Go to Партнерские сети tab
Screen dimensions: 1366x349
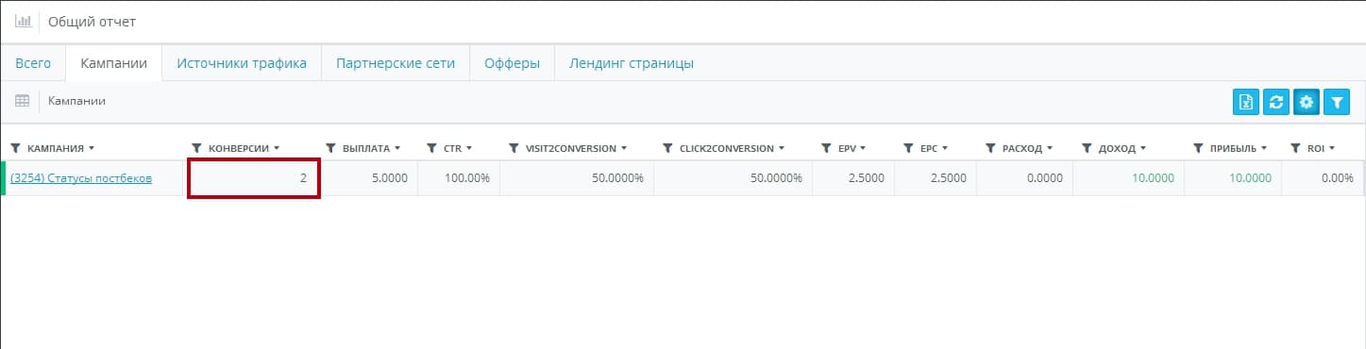(x=396, y=63)
